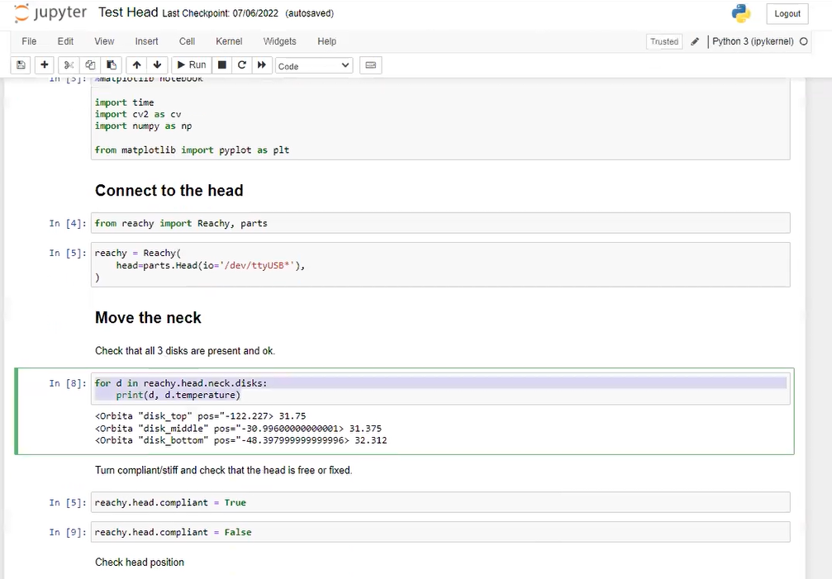Insert a cell below with plus icon

[45, 65]
